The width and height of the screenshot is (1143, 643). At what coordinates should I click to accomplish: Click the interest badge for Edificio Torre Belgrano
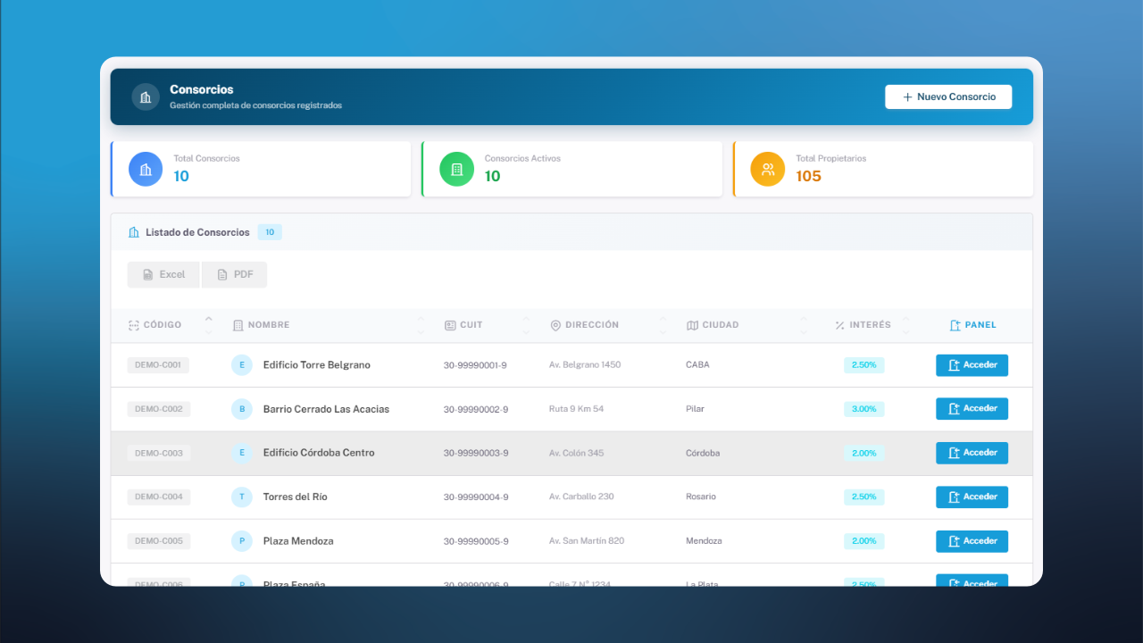(x=864, y=364)
